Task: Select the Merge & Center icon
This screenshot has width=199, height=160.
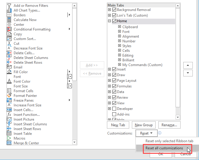Action: pos(9,143)
